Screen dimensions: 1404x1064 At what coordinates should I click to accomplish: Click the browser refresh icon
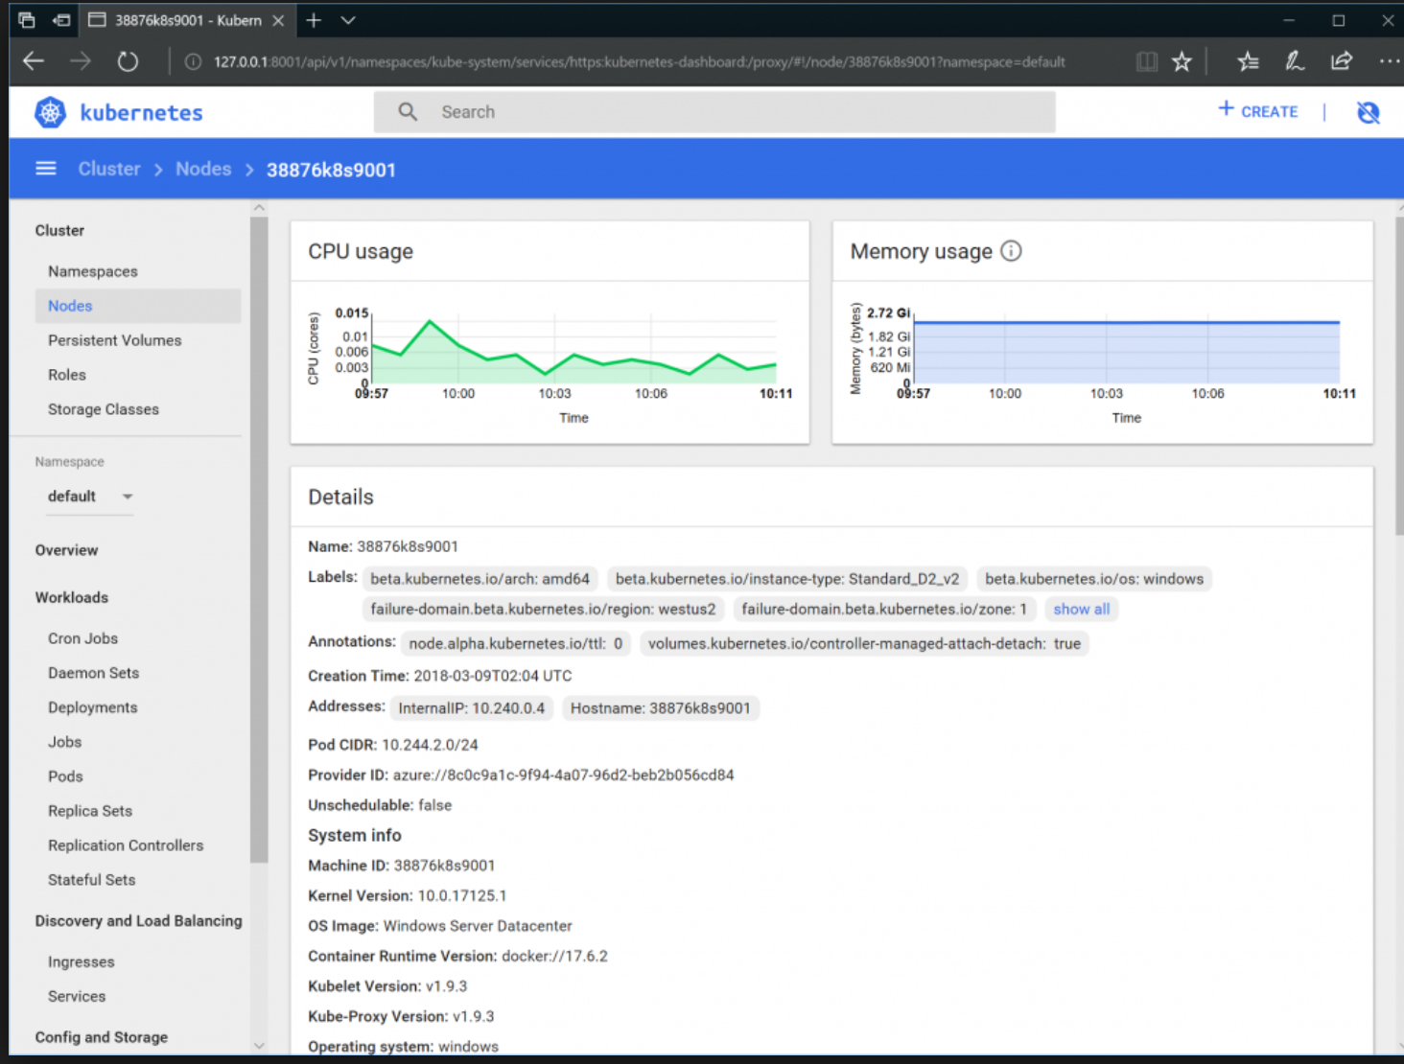click(128, 62)
